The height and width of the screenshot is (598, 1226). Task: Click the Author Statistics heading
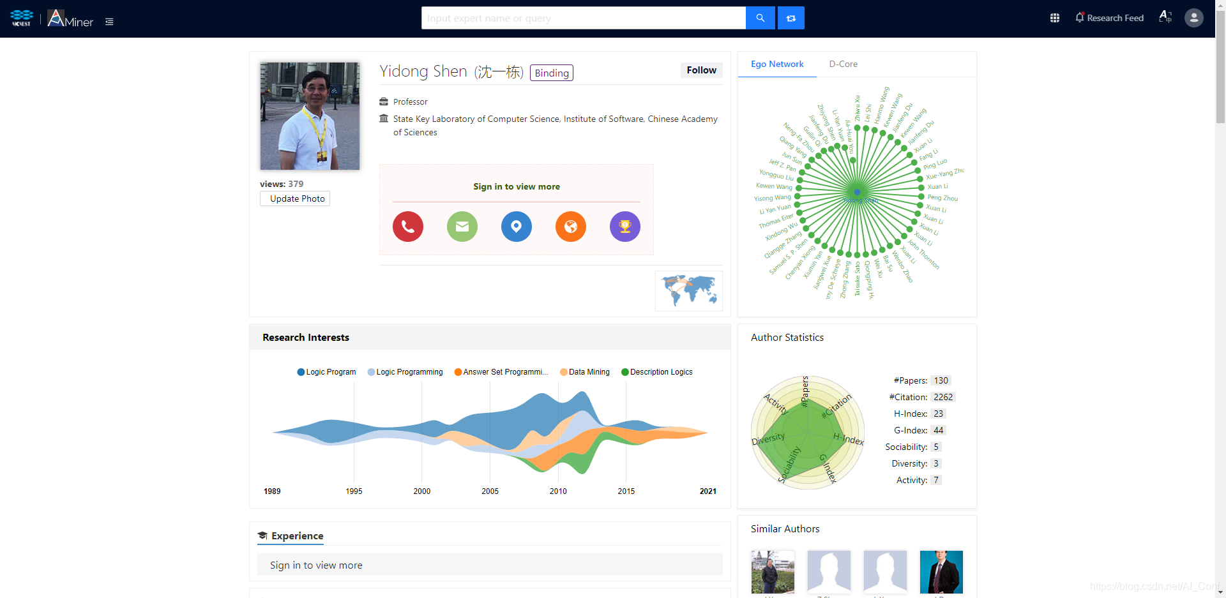tap(787, 337)
